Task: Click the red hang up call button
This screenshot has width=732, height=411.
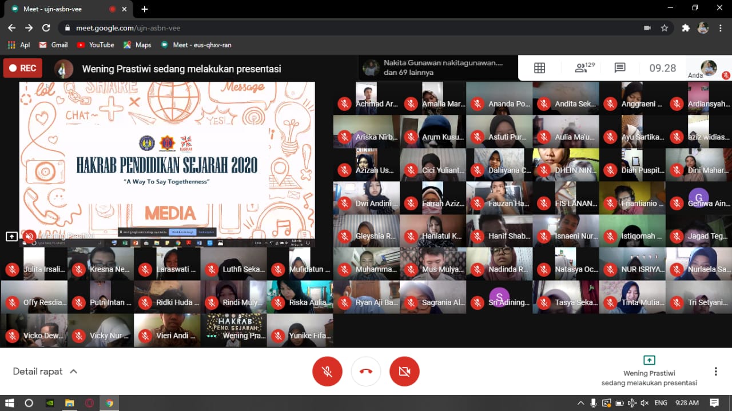Action: pyautogui.click(x=366, y=372)
